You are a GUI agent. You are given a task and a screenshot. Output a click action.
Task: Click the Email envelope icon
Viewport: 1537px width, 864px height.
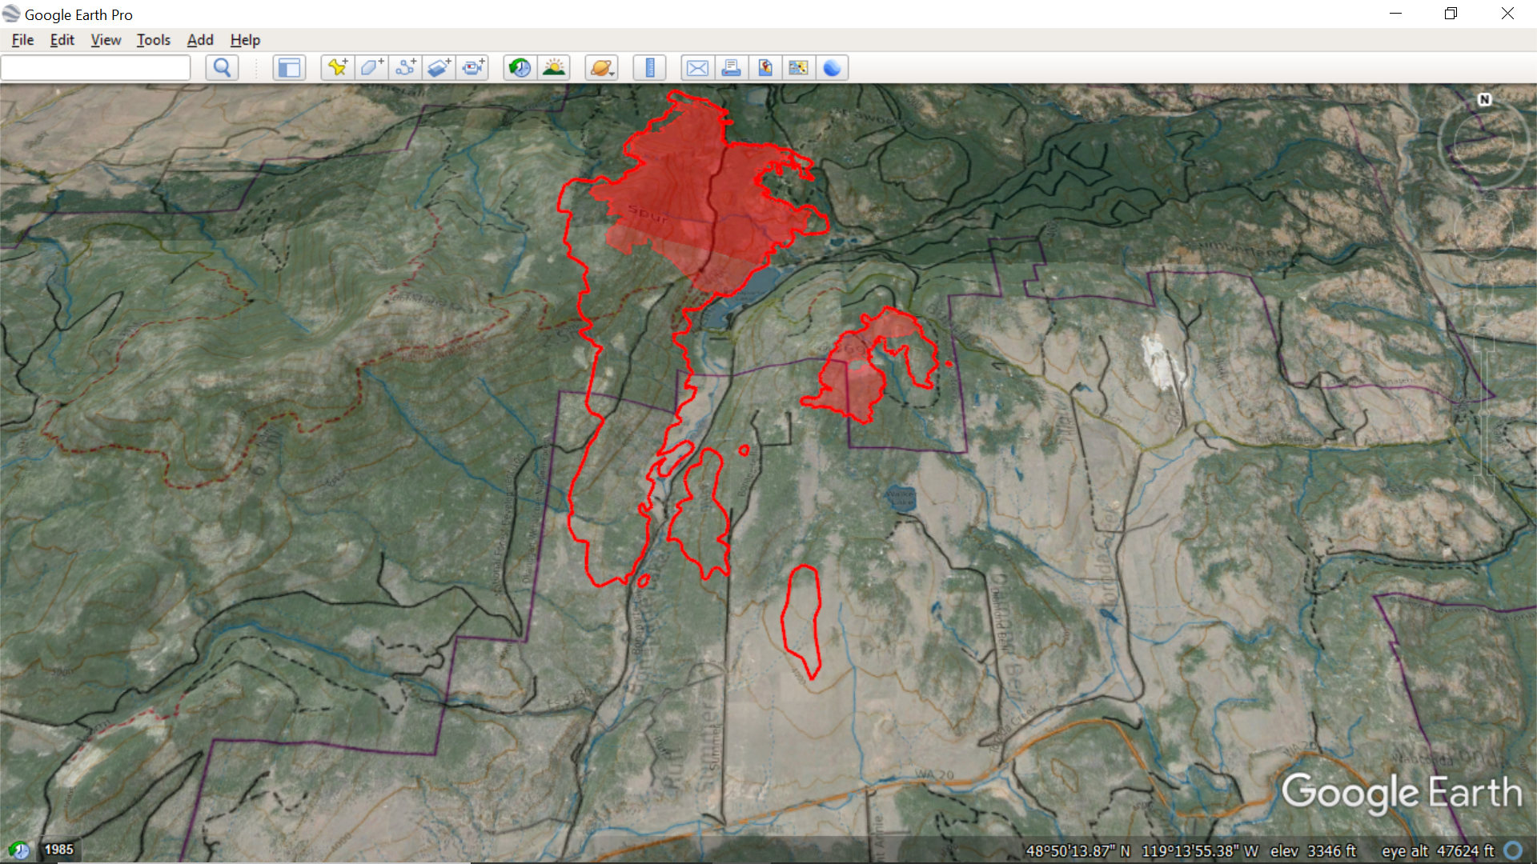[x=697, y=68]
